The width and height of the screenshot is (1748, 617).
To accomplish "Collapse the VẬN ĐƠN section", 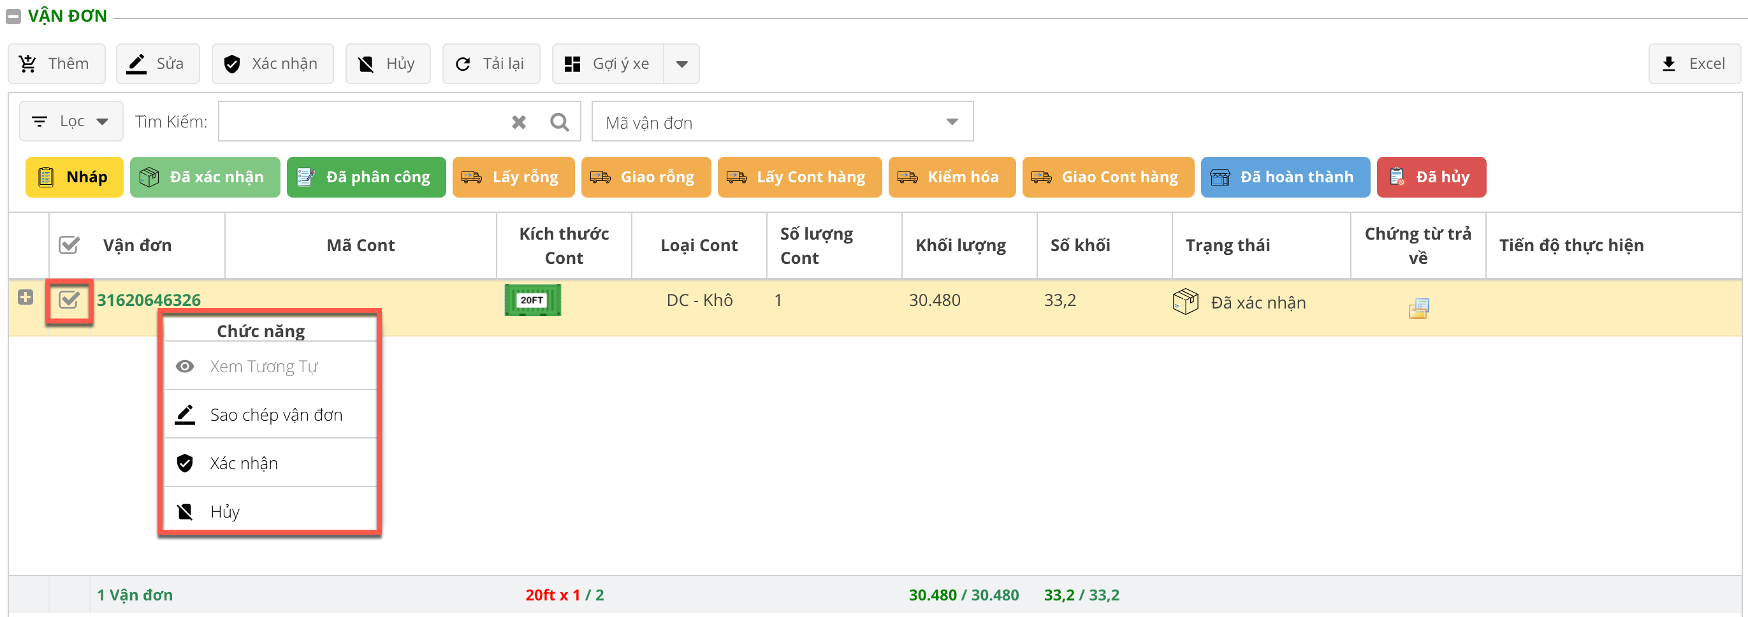I will point(13,17).
